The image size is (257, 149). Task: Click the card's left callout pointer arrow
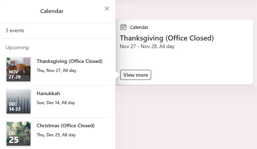click(117, 75)
